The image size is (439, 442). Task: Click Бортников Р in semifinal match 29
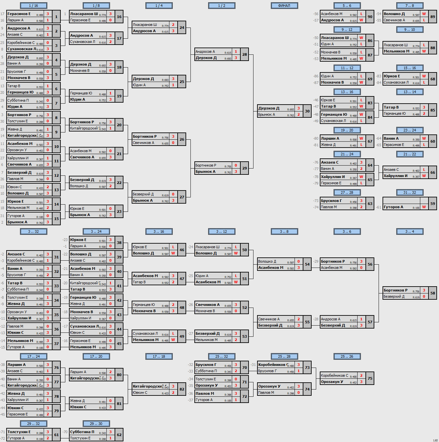tap(206, 165)
